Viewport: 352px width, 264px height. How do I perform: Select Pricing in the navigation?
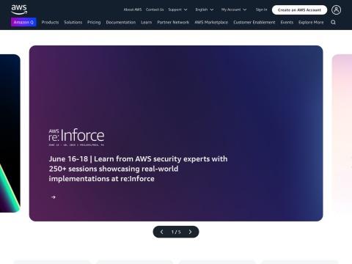[94, 22]
